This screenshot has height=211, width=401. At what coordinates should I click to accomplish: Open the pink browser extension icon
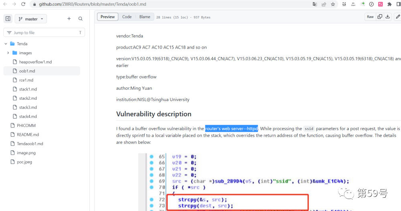click(381, 4)
